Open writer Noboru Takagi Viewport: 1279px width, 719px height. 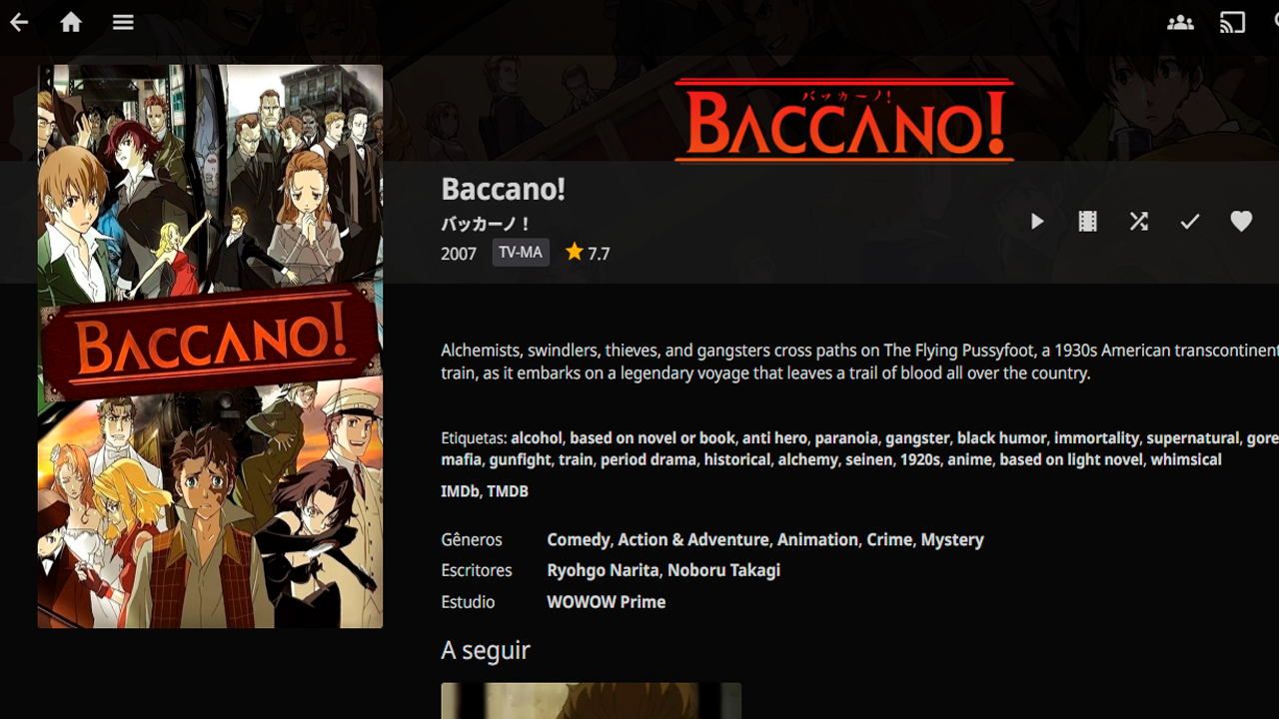tap(723, 570)
